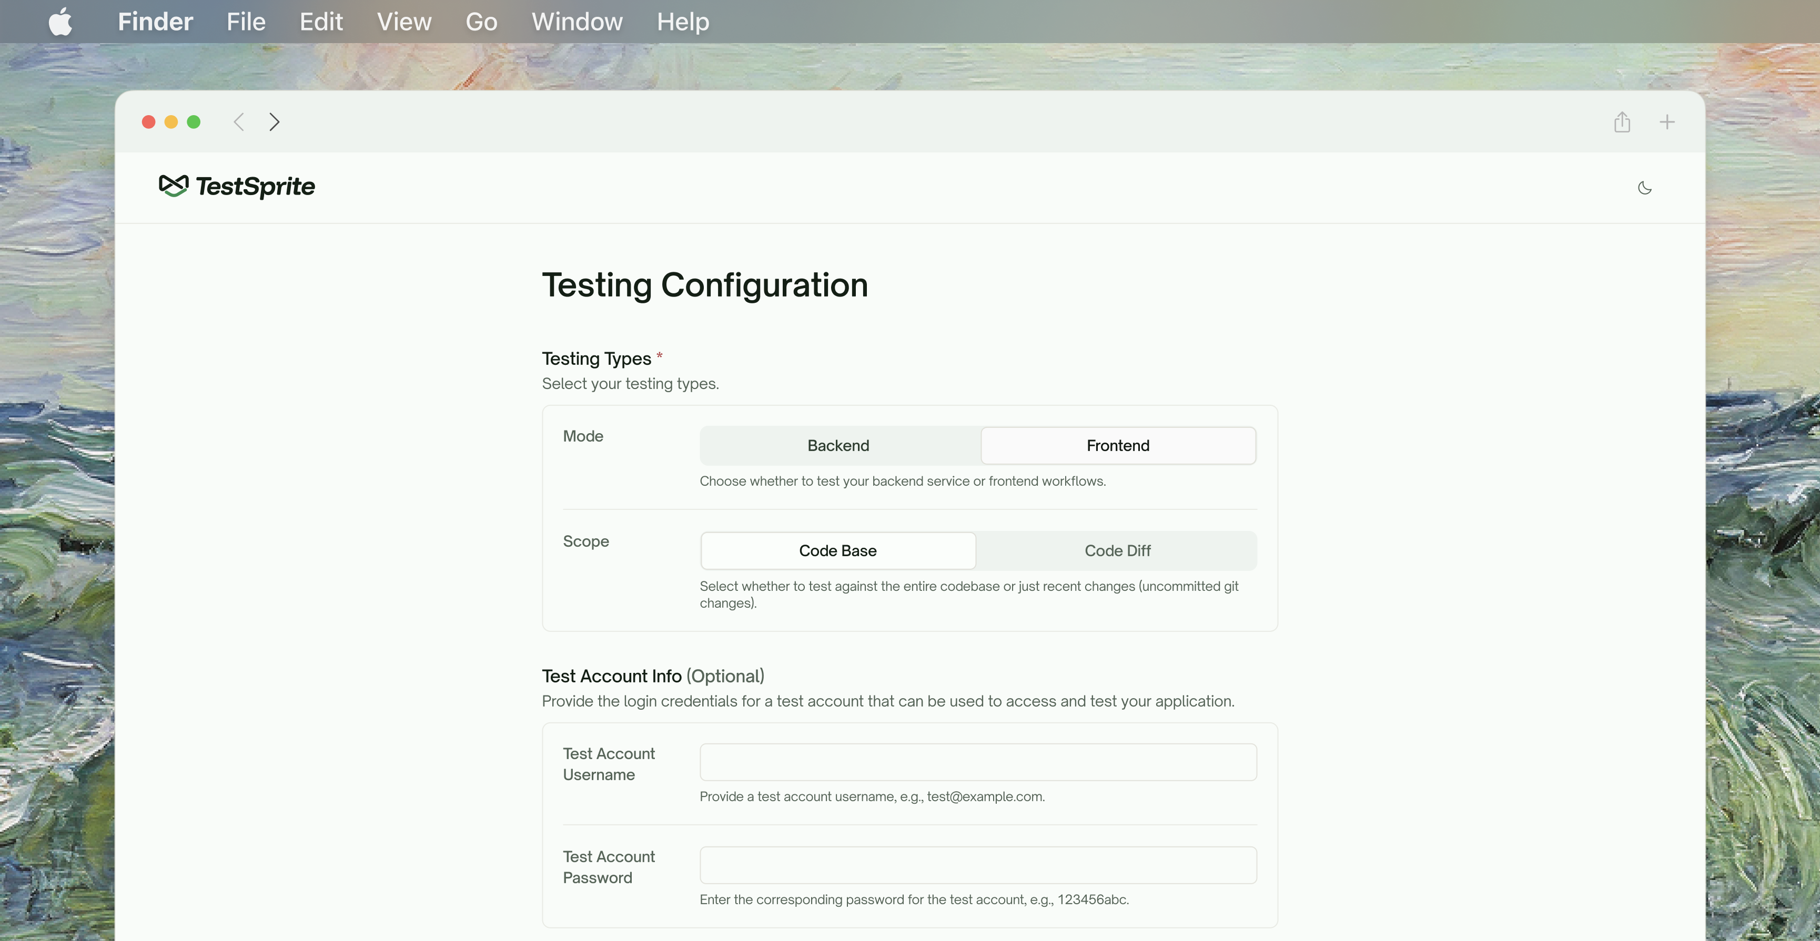Open the File menu
1820x941 pixels.
point(246,21)
